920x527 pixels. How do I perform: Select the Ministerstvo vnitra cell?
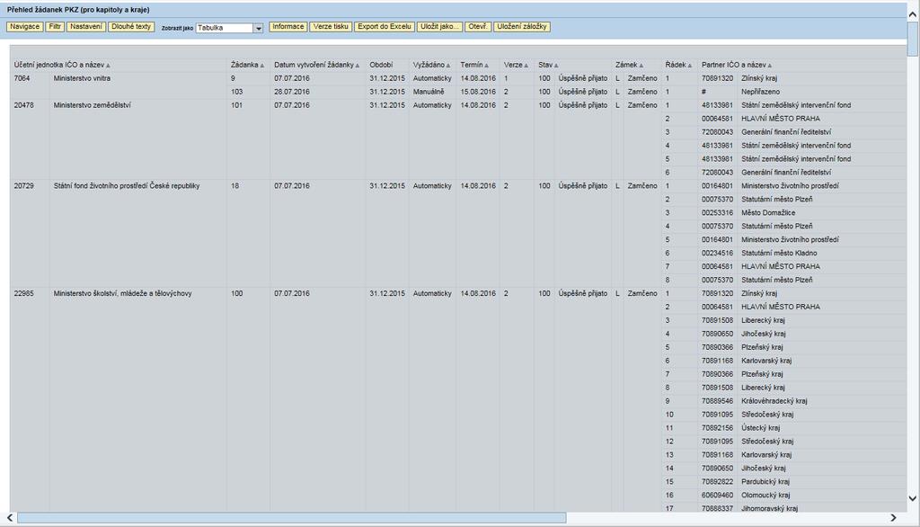click(82, 78)
